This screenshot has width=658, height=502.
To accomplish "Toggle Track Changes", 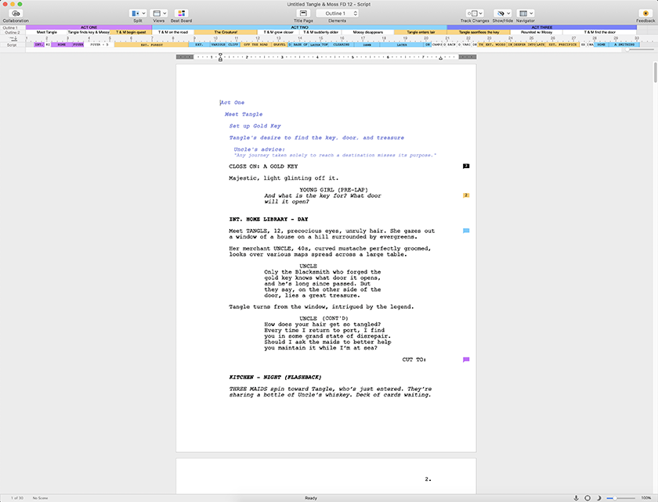I will pos(474,13).
